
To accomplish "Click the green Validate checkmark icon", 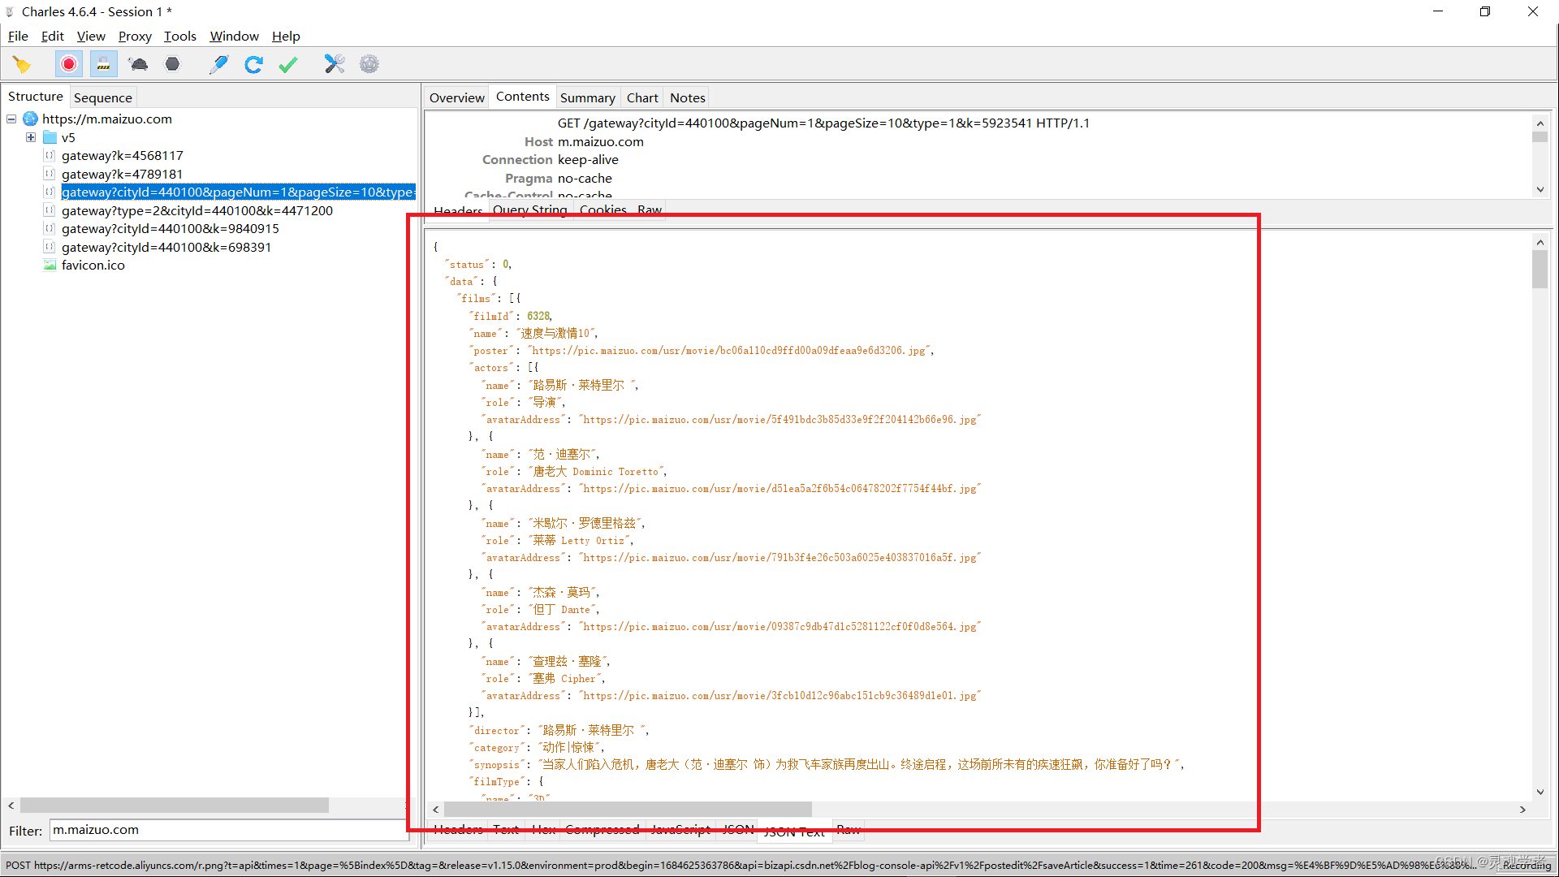I will pyautogui.click(x=288, y=64).
